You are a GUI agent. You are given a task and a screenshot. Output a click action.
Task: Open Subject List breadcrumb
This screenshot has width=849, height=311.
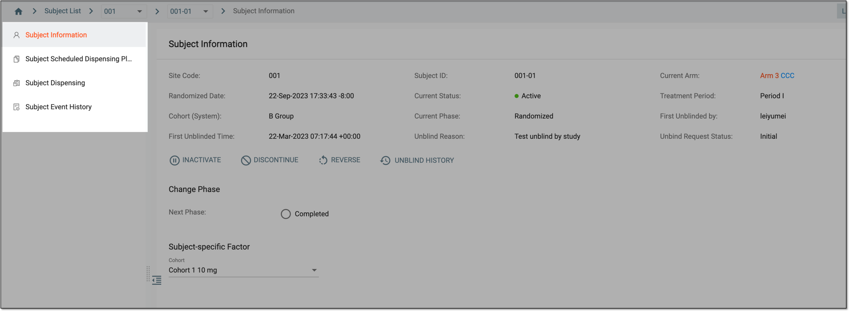tap(62, 11)
